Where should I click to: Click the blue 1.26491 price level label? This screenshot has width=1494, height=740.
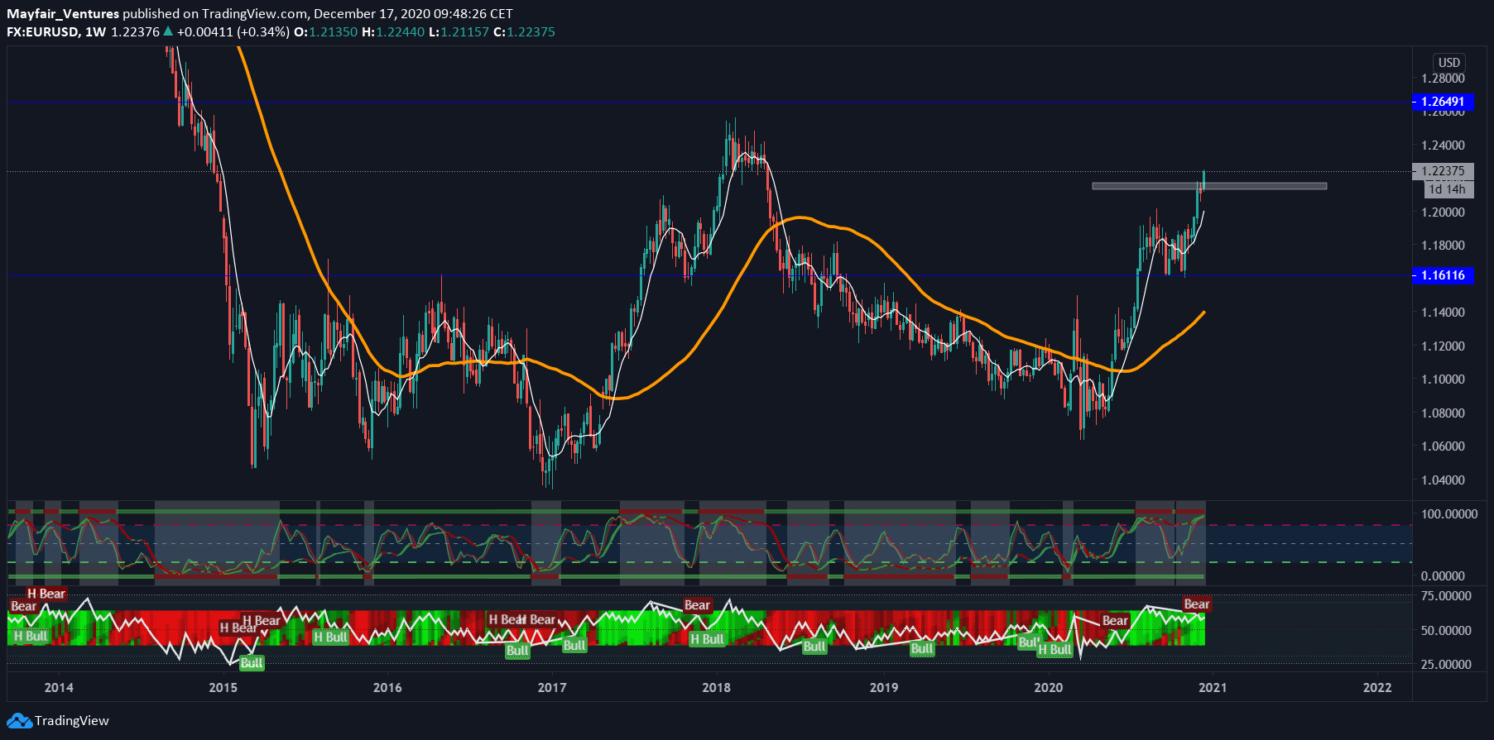click(x=1443, y=102)
